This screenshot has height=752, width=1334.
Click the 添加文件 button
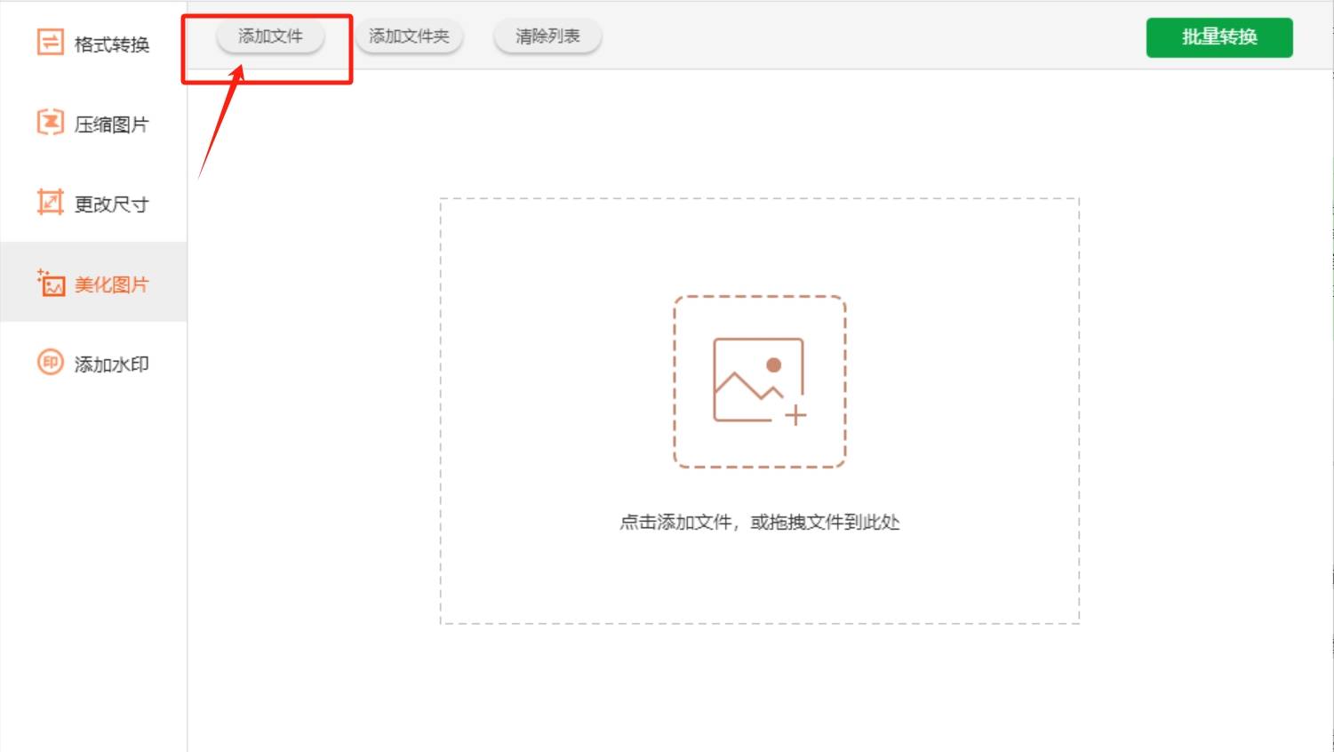pos(270,36)
